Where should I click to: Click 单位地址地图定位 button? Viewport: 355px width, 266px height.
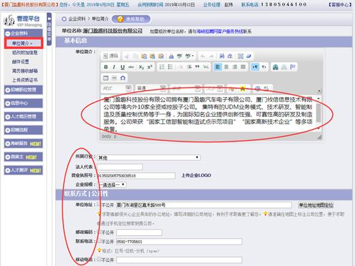(x=316, y=205)
